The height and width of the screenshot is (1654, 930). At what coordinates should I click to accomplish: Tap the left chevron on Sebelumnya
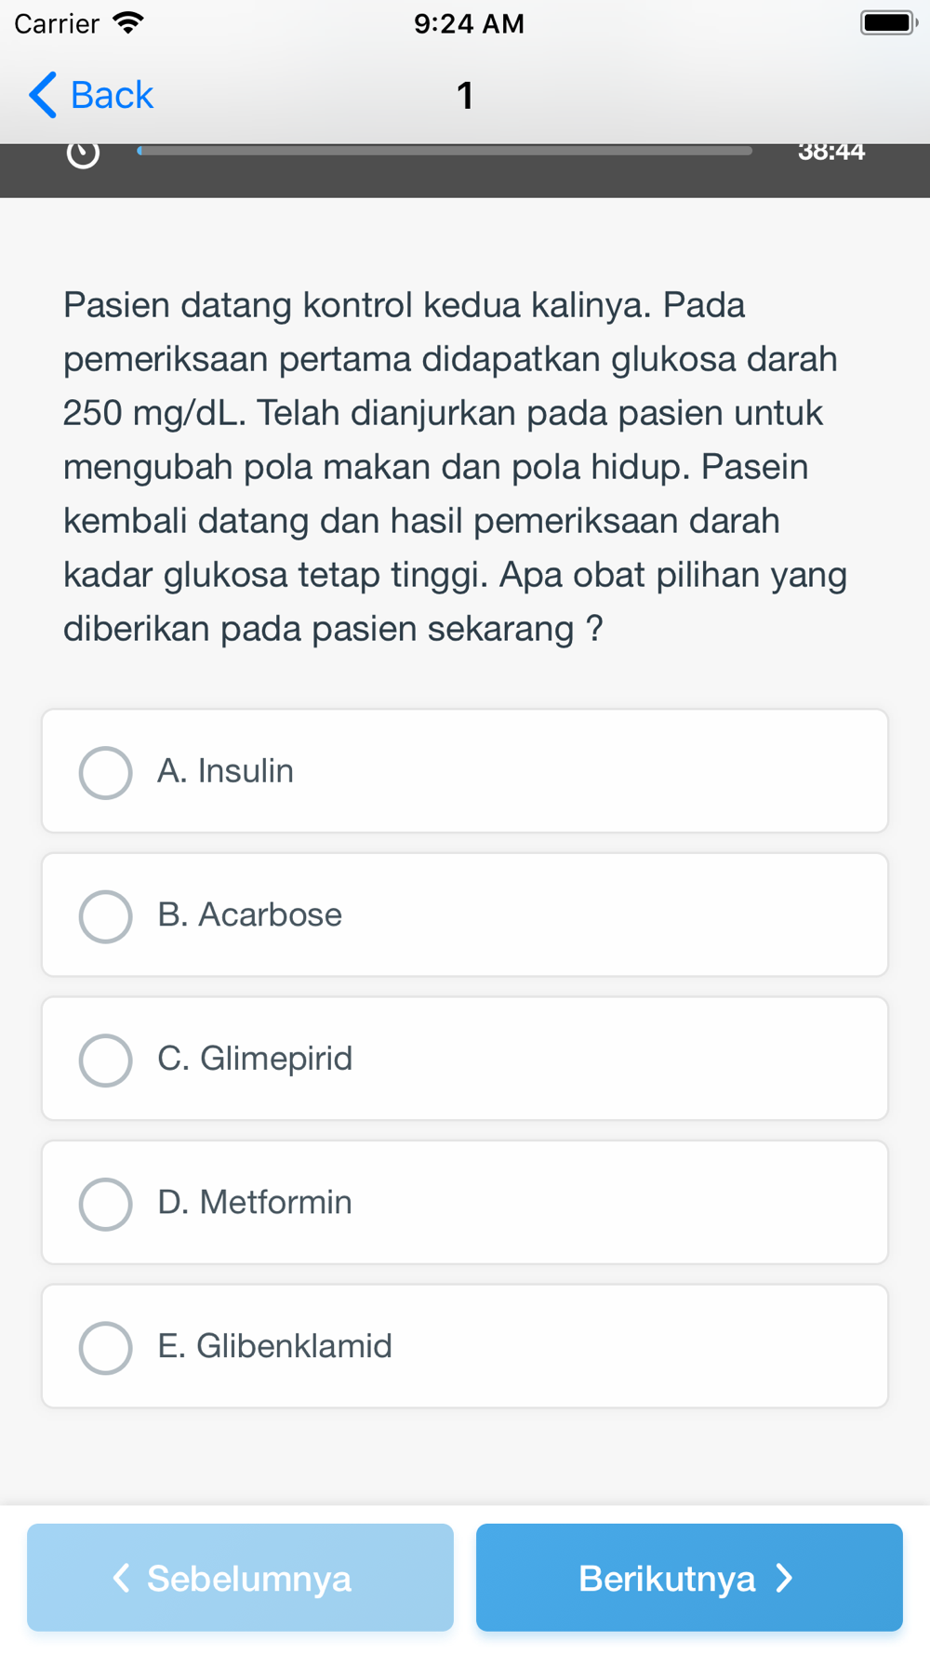point(121,1578)
